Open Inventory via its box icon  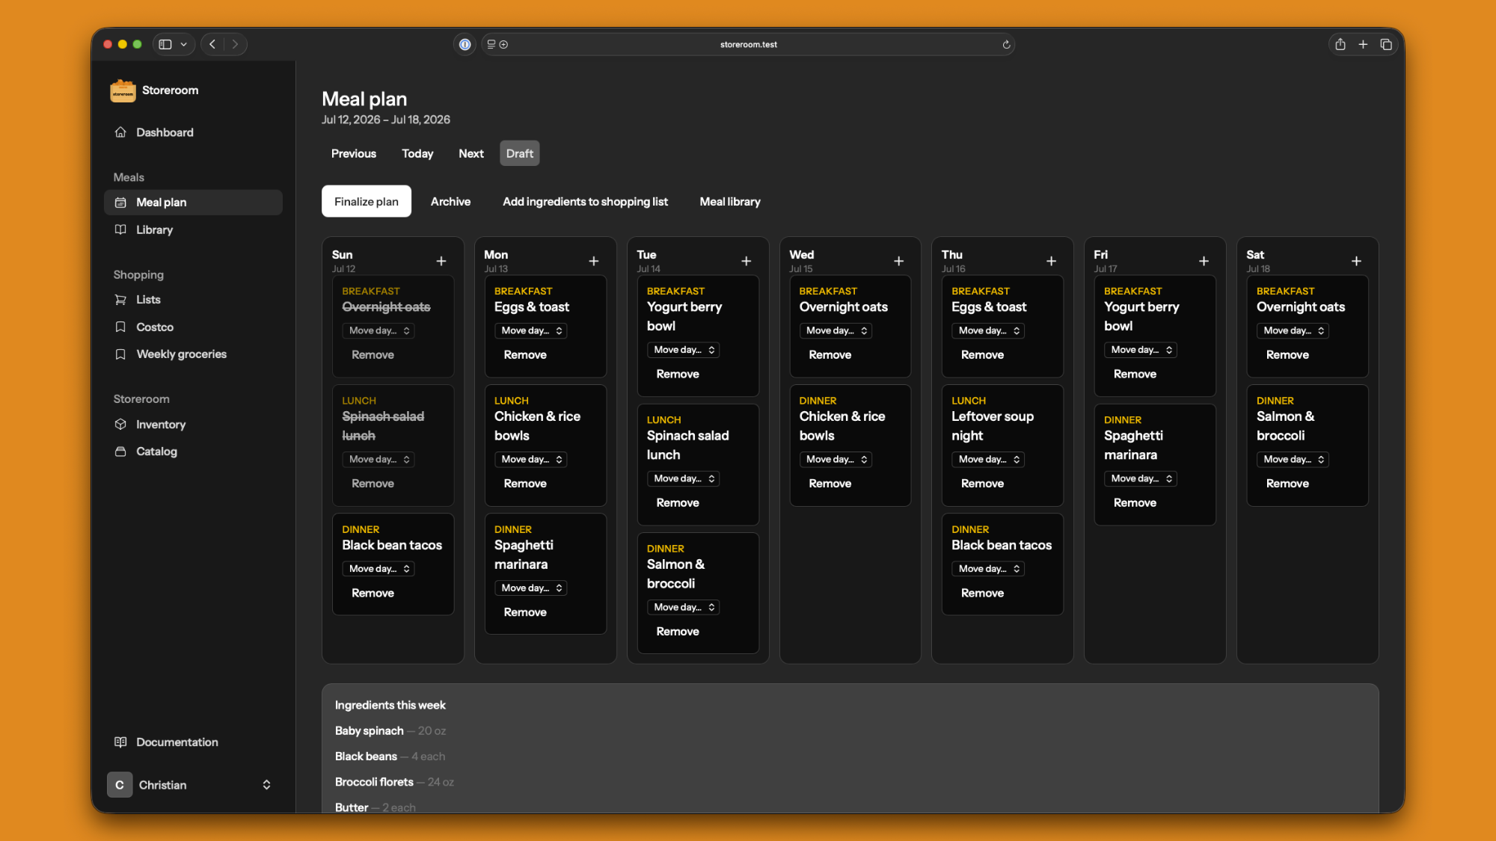click(120, 425)
